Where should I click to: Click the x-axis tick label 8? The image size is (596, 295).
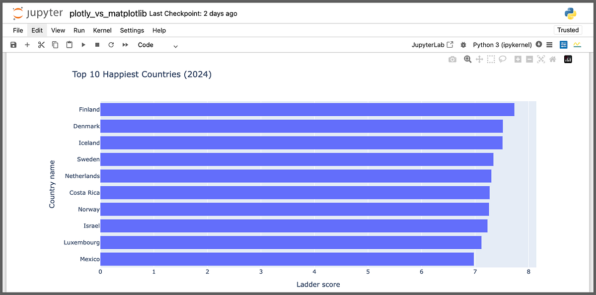pyautogui.click(x=528, y=272)
